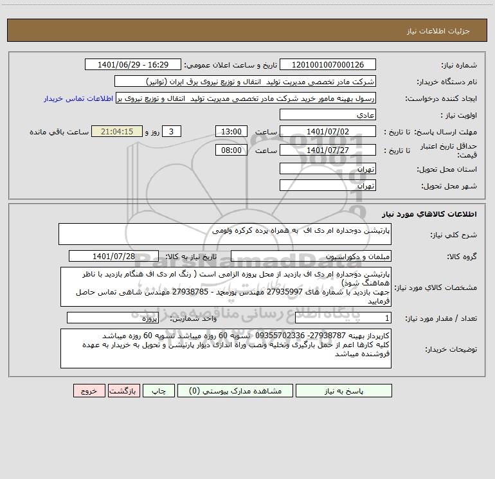This screenshot has height=479, width=495.
Task: Click the چاپ print button
Action: [159, 391]
